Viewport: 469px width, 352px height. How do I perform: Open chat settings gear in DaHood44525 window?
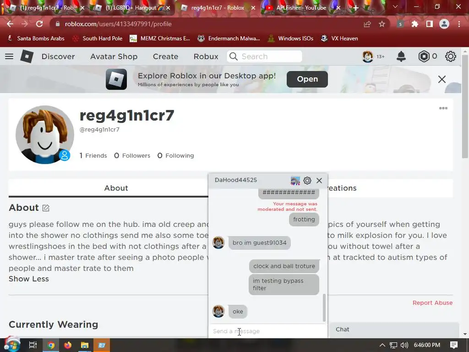tap(307, 181)
